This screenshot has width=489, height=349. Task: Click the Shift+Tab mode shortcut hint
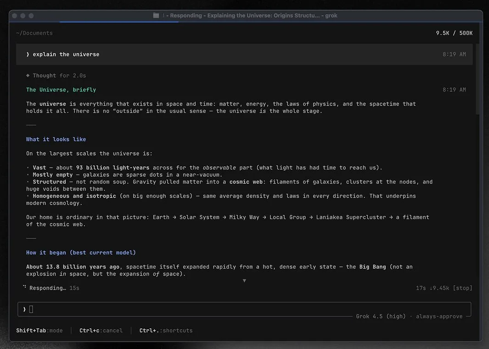39,331
